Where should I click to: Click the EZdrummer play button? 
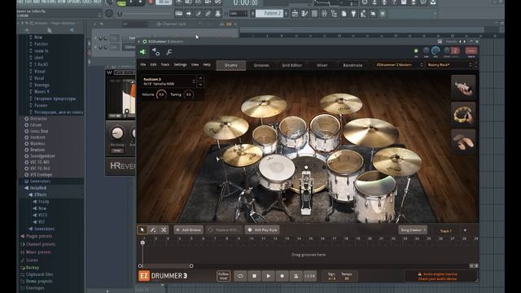pos(268,276)
